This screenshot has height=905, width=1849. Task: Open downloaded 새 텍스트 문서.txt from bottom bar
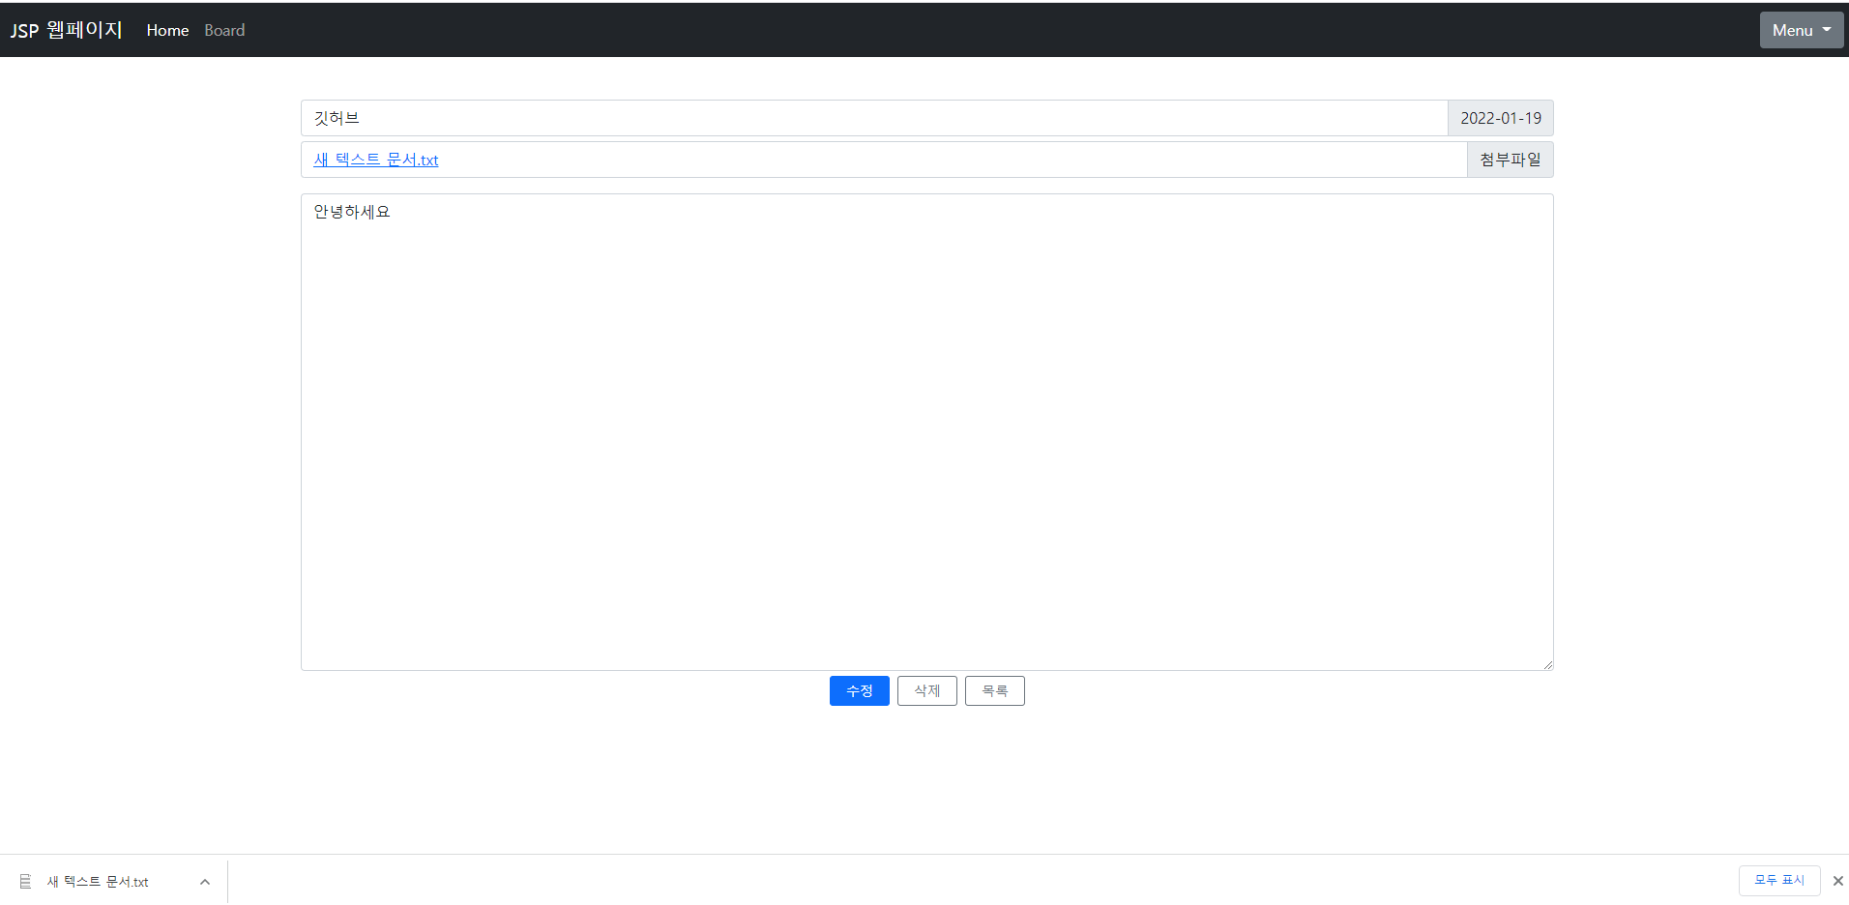point(98,881)
